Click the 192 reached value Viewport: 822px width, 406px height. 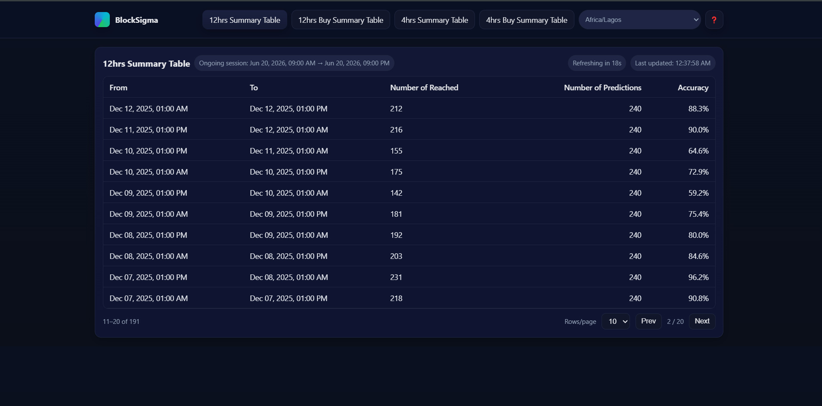point(396,235)
